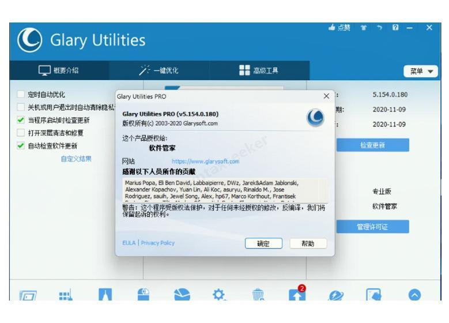Open the skin T-shirt icon

click(364, 28)
